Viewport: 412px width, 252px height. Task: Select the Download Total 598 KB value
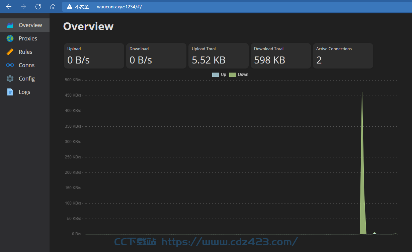pyautogui.click(x=269, y=60)
